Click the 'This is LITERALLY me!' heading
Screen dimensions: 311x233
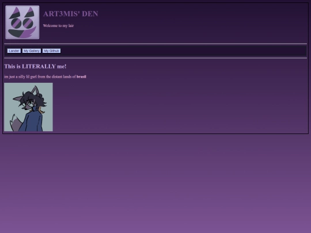tap(35, 66)
